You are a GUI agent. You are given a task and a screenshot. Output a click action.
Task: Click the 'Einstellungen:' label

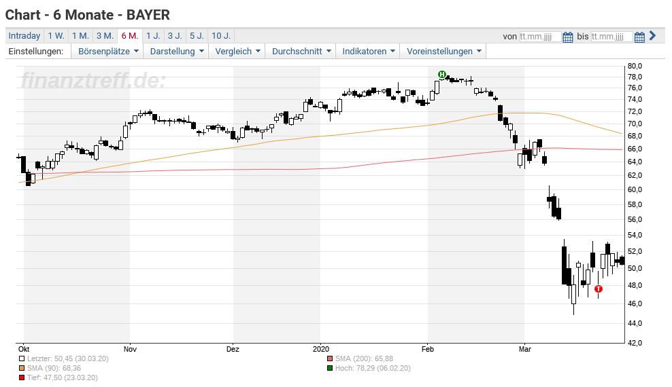click(x=36, y=52)
